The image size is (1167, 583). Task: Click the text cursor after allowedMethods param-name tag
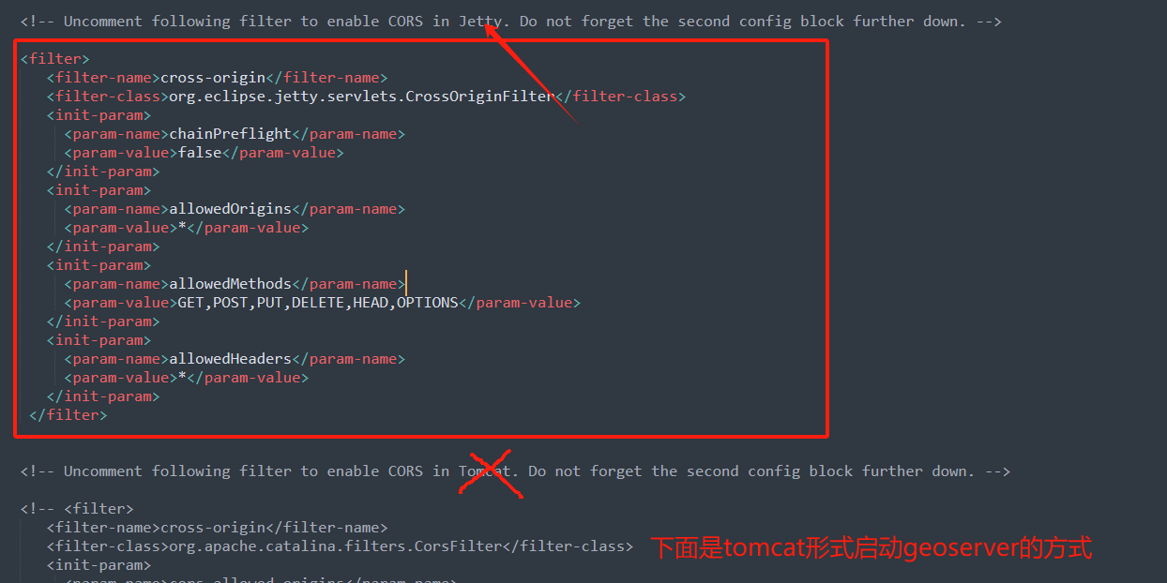(x=406, y=283)
